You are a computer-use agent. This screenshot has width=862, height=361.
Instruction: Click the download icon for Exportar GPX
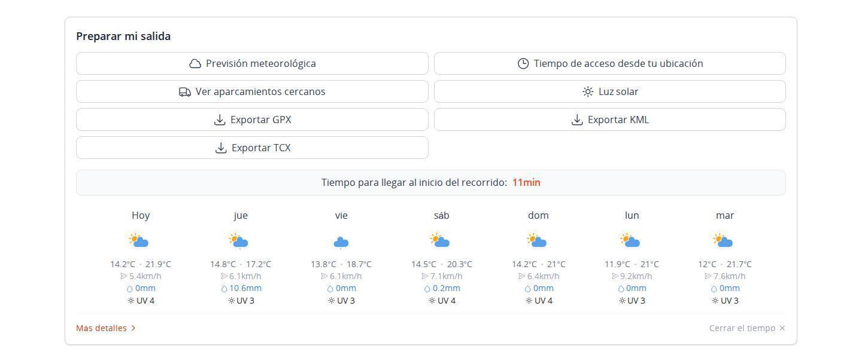point(220,120)
